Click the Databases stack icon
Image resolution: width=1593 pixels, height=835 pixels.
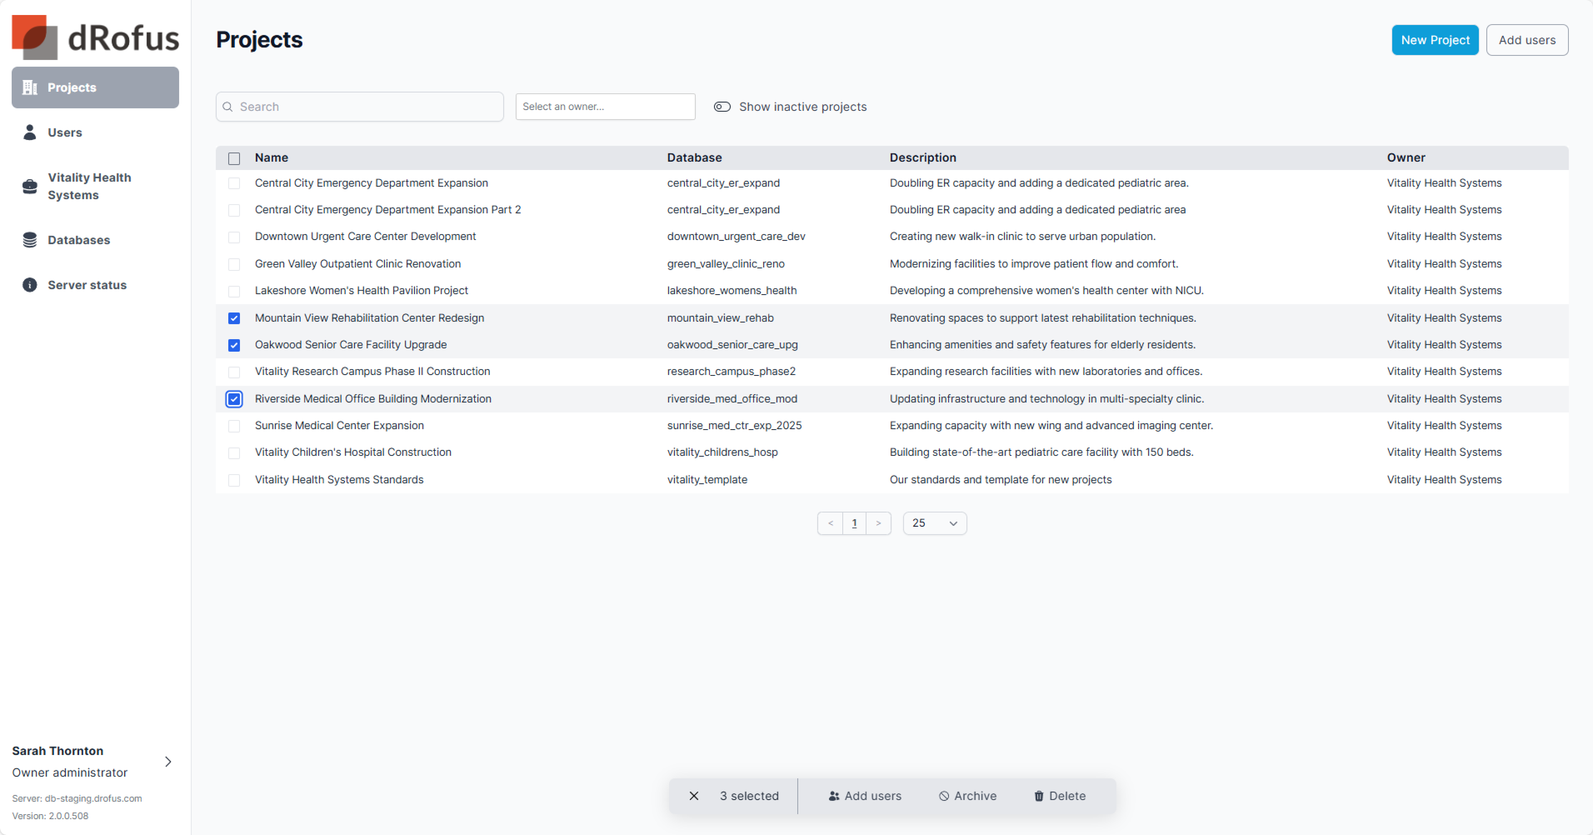pos(30,240)
